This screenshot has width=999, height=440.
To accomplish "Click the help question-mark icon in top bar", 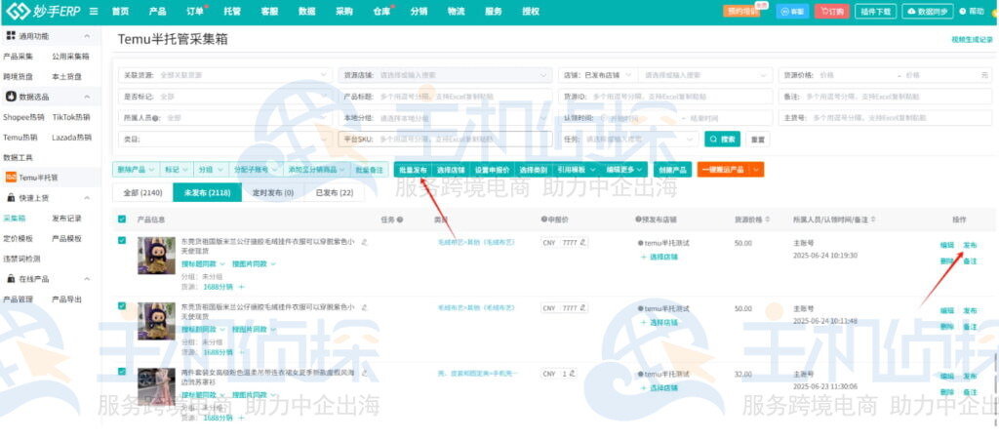I will pos(962,12).
